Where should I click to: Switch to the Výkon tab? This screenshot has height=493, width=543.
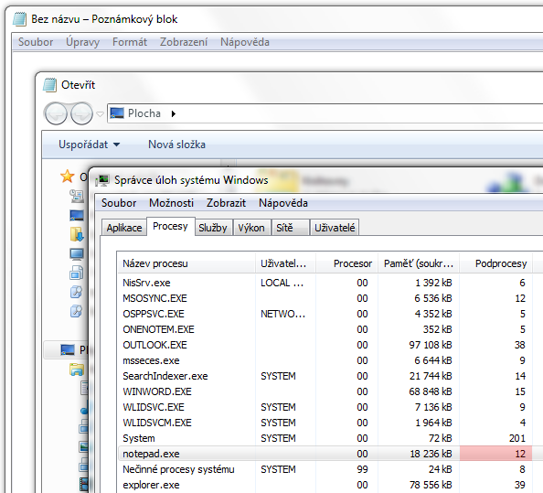pos(251,228)
